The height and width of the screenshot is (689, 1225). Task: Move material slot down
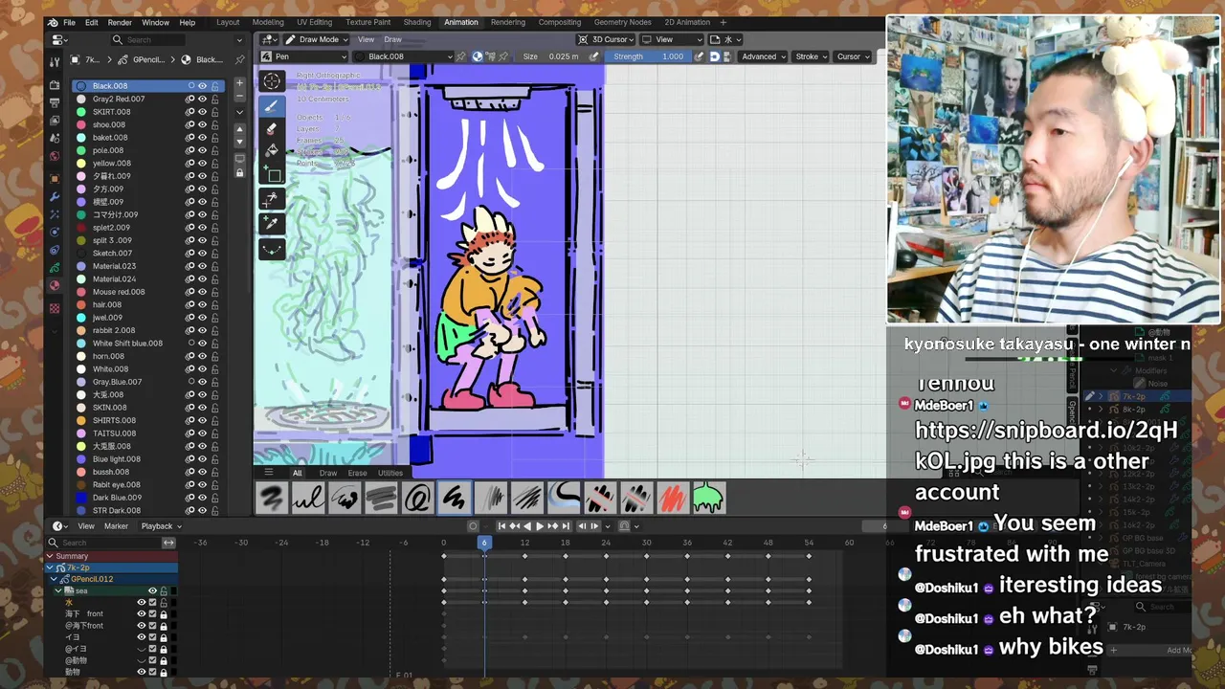point(239,142)
